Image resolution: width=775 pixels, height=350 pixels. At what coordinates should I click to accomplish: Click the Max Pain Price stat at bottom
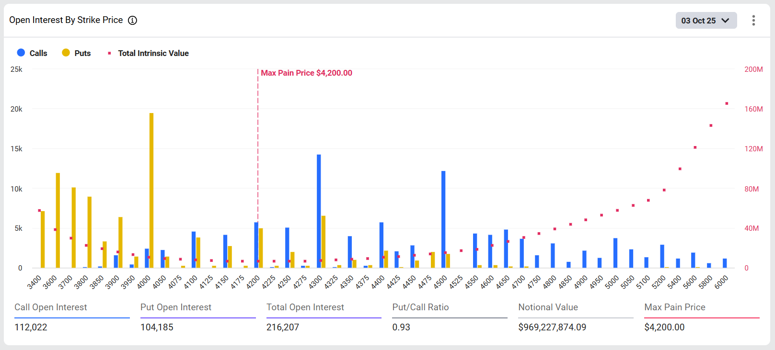[674, 307]
